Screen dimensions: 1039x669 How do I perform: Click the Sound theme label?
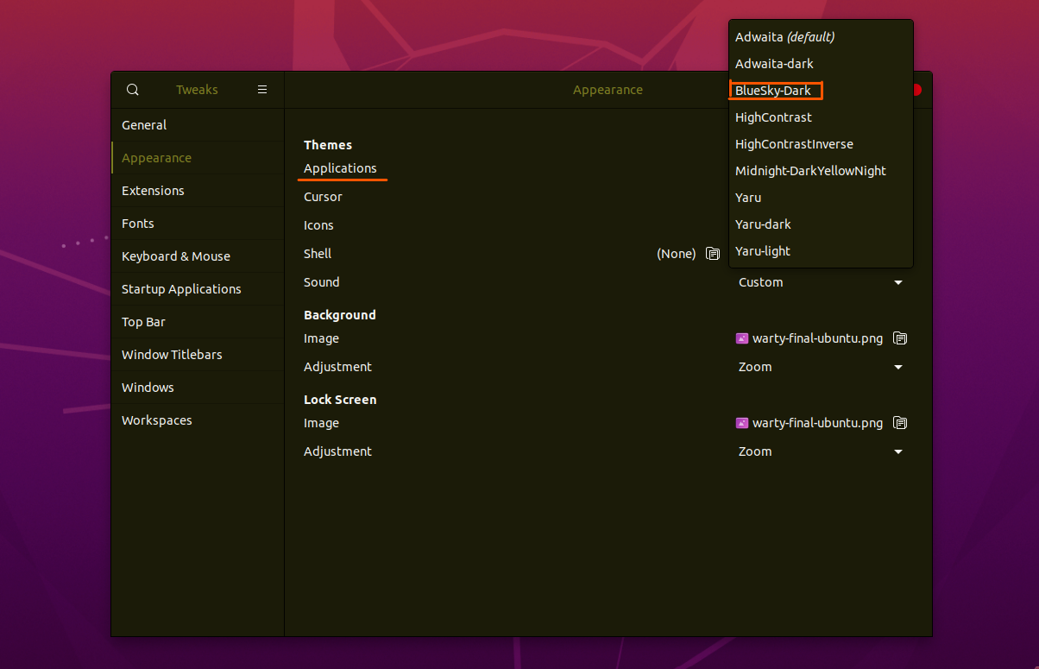[x=321, y=282]
